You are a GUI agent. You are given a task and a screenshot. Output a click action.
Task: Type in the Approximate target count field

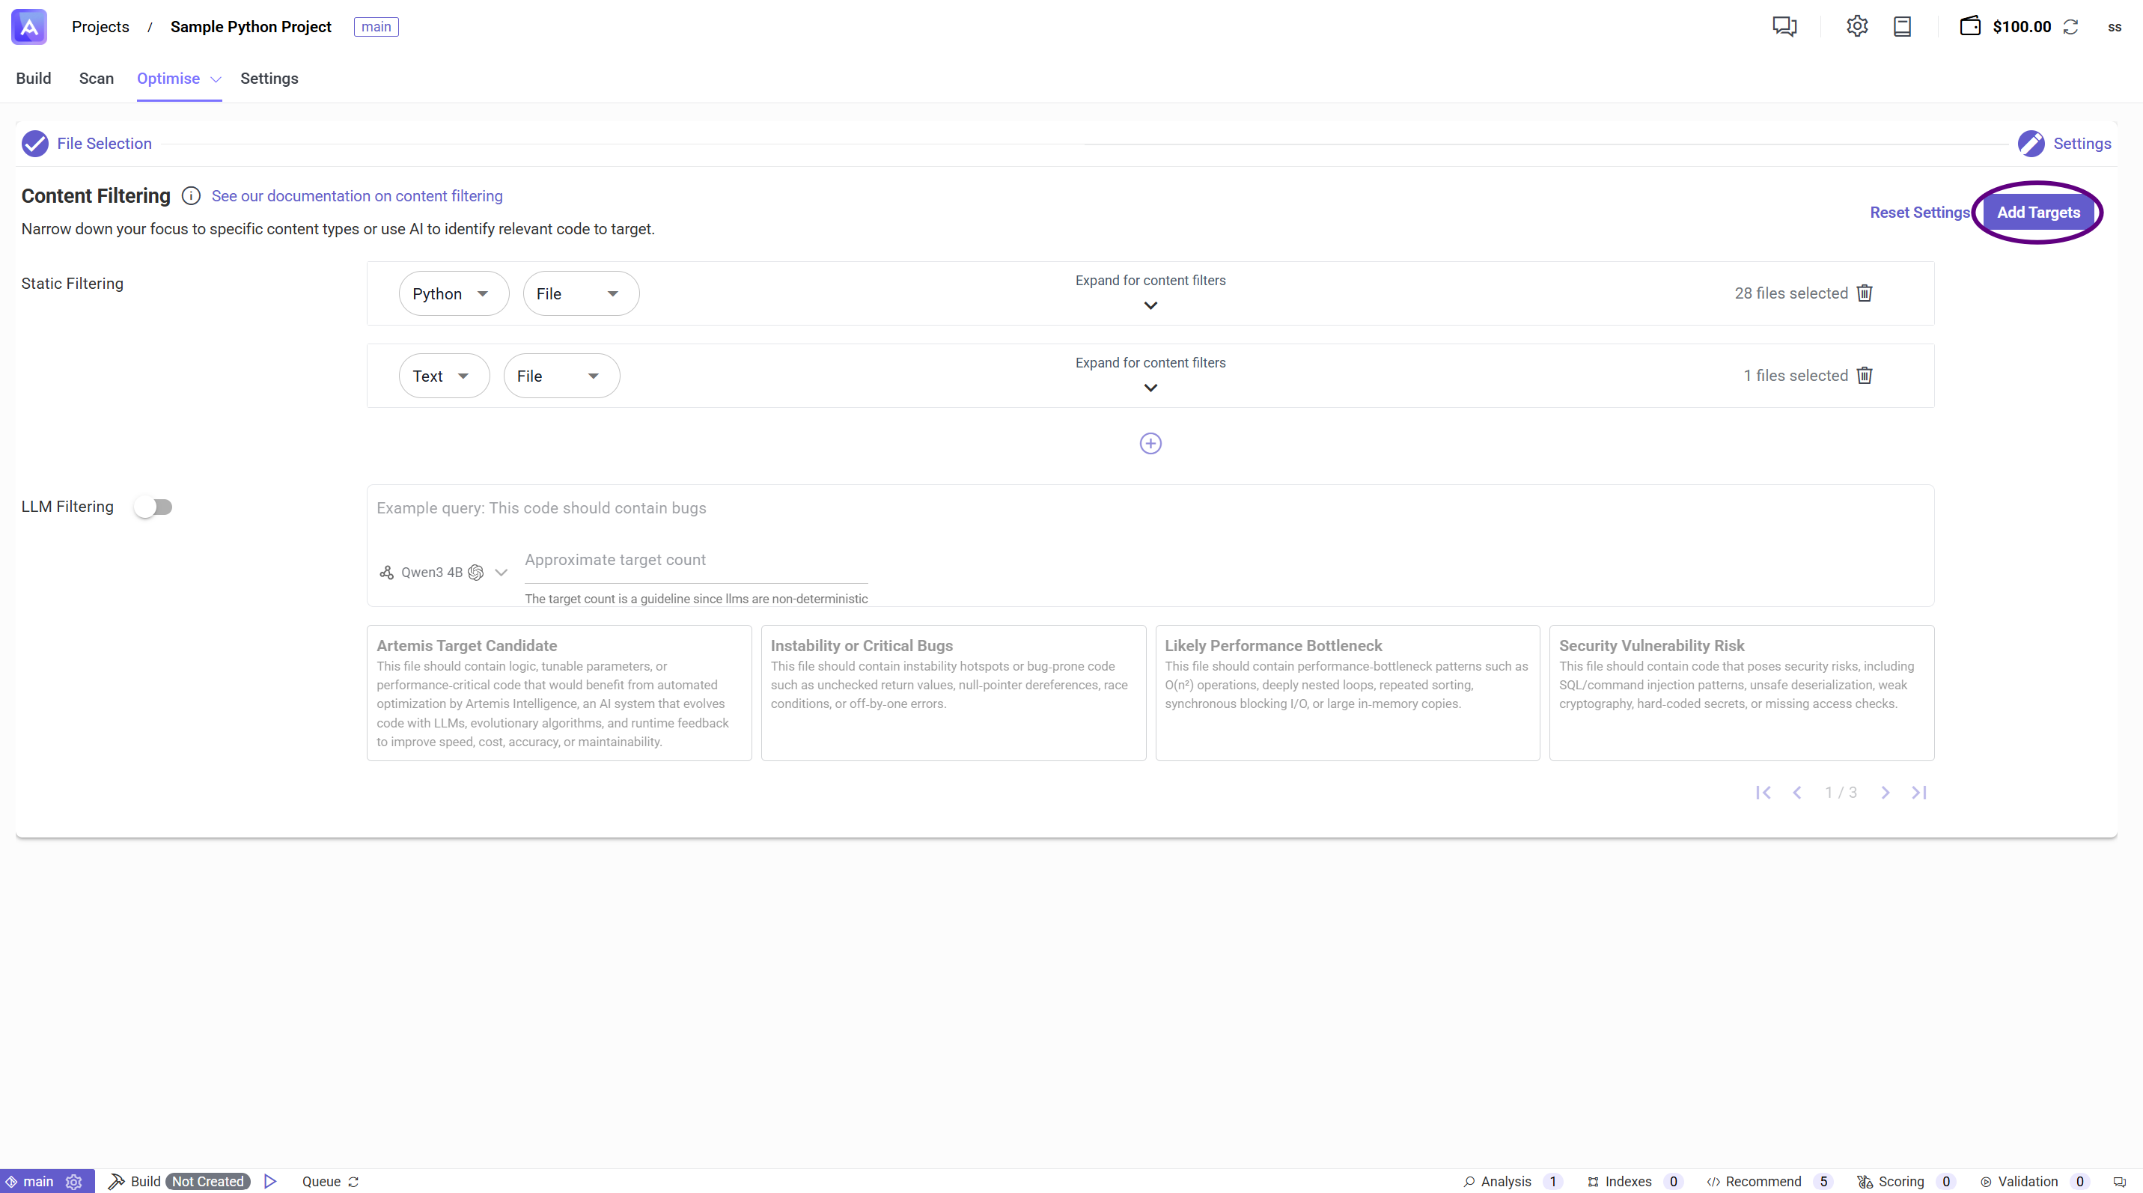(x=695, y=560)
